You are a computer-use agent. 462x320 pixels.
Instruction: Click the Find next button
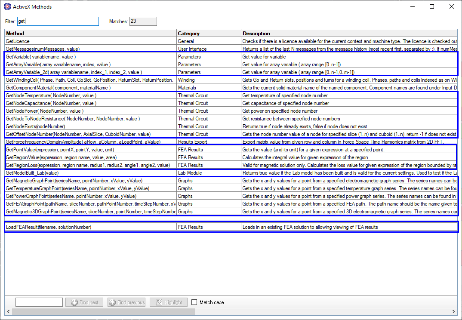85,302
